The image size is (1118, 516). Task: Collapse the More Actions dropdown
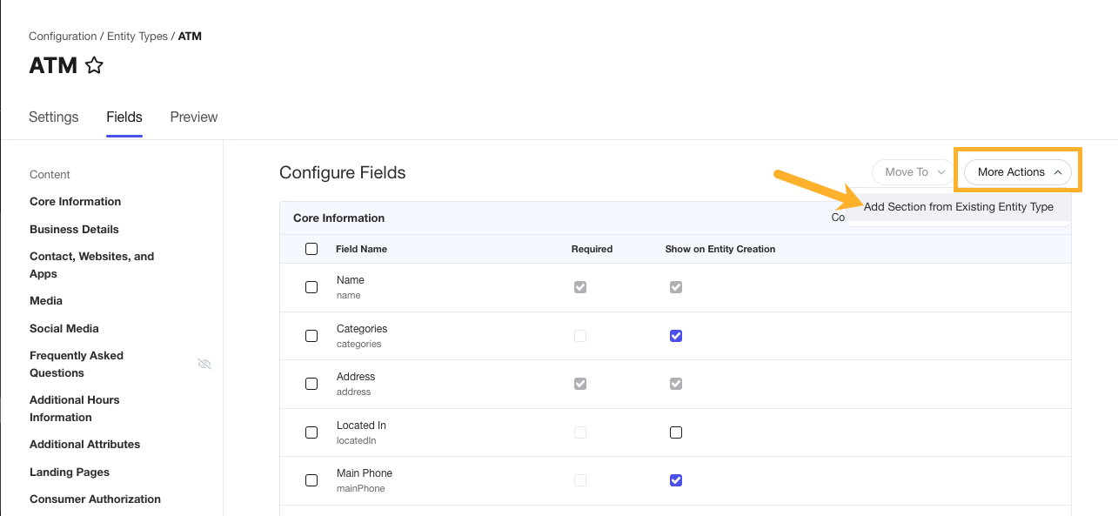click(1018, 172)
